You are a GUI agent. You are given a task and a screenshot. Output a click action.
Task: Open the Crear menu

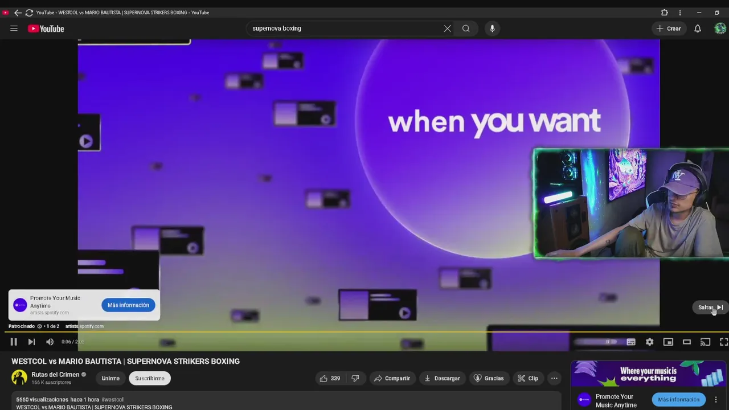669,28
